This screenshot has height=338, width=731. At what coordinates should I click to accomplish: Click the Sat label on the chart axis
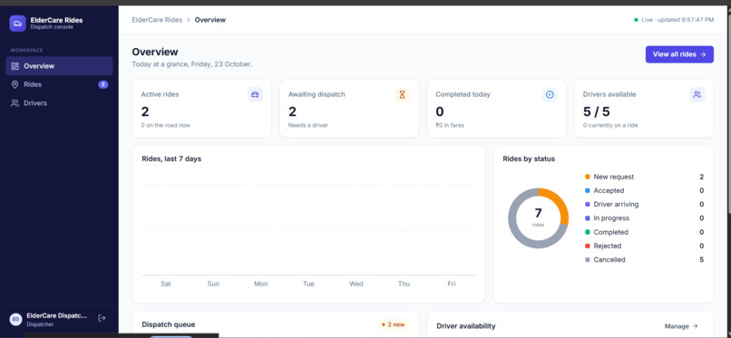(165, 284)
